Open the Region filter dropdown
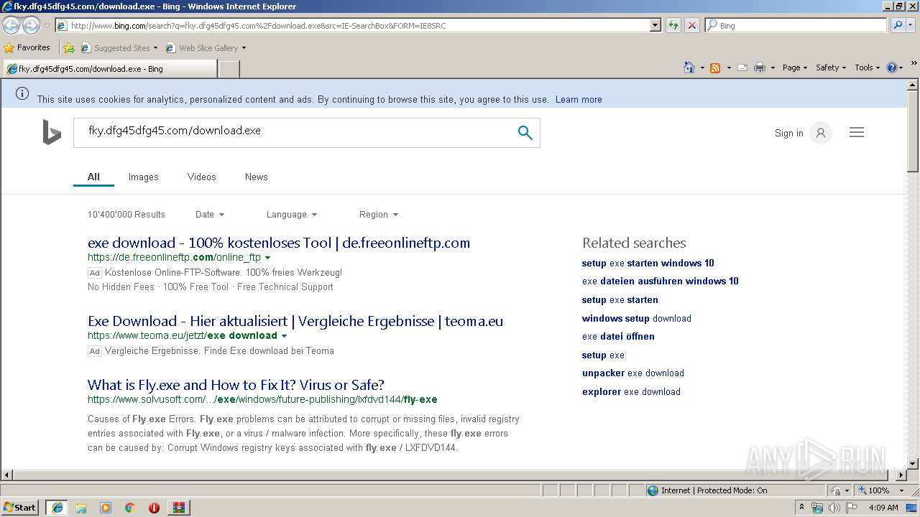Image resolution: width=920 pixels, height=517 pixels. point(379,214)
